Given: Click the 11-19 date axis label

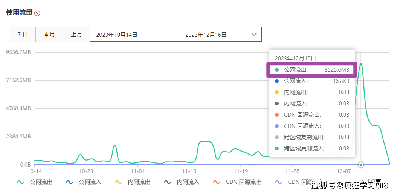Looking at the screenshot, I should (241, 171).
